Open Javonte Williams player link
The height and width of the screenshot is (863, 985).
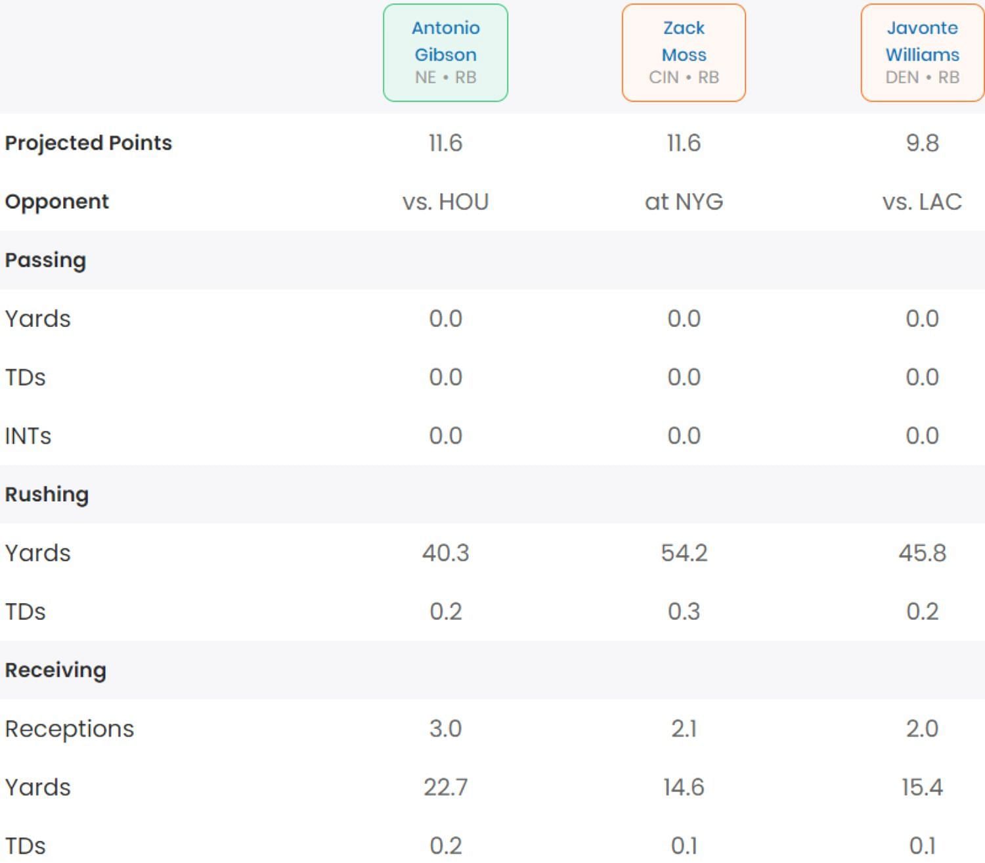pos(922,41)
